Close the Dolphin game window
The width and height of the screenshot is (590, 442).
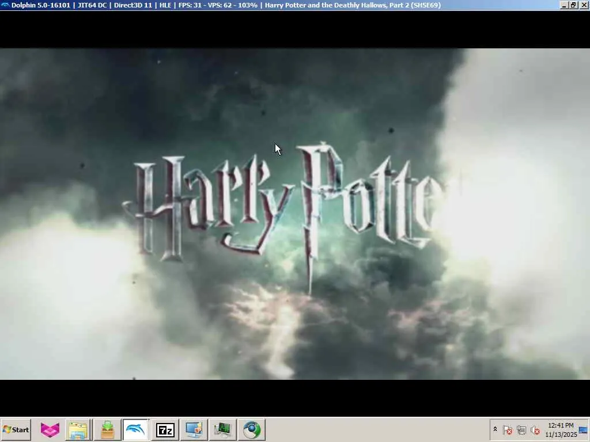click(584, 5)
